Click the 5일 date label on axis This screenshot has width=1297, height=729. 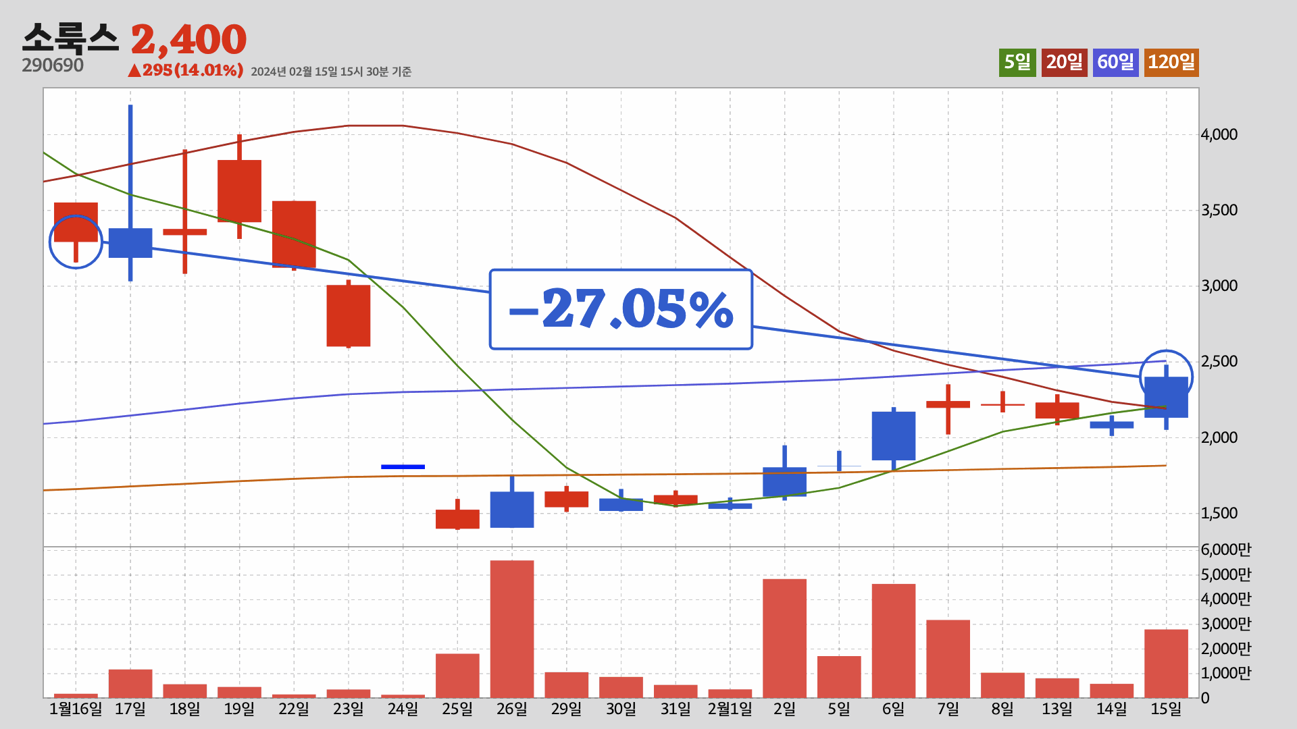click(839, 709)
